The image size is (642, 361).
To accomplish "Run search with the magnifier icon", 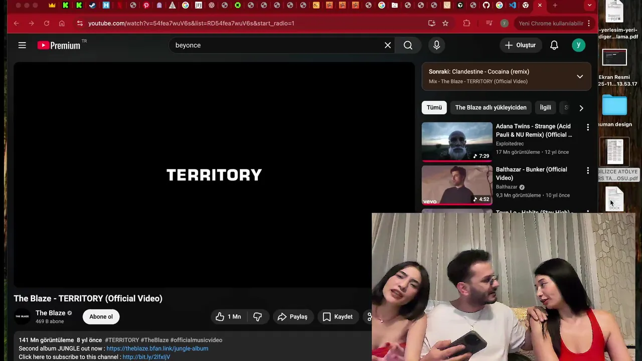I will click(x=408, y=45).
